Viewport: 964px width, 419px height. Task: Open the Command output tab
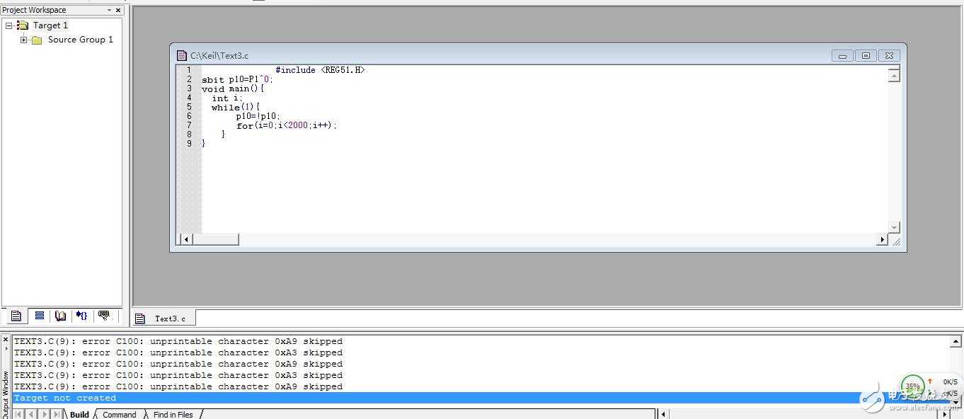[119, 414]
